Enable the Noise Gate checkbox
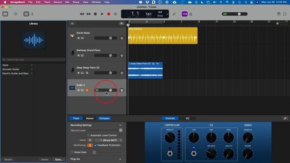 72,152
